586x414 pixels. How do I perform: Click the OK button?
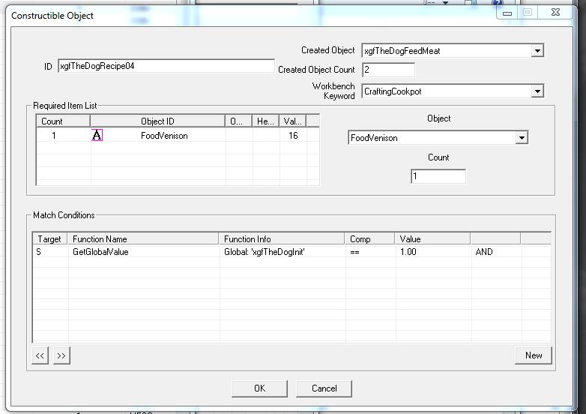coord(259,388)
